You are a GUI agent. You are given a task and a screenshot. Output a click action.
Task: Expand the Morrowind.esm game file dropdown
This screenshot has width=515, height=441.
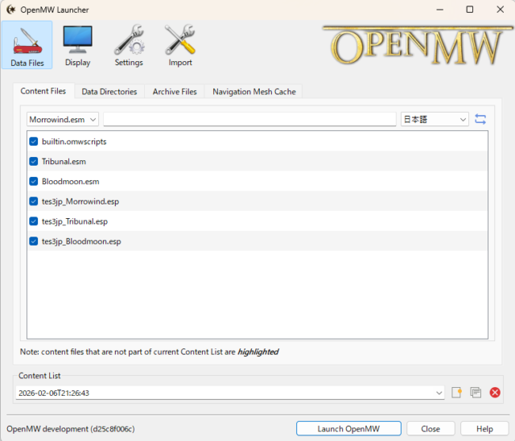point(63,119)
